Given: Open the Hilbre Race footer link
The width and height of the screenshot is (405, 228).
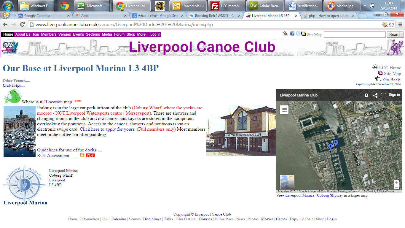Looking at the screenshot, I should click(224, 219).
